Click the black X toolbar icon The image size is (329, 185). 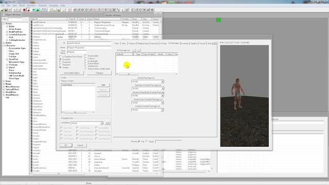click(114, 10)
